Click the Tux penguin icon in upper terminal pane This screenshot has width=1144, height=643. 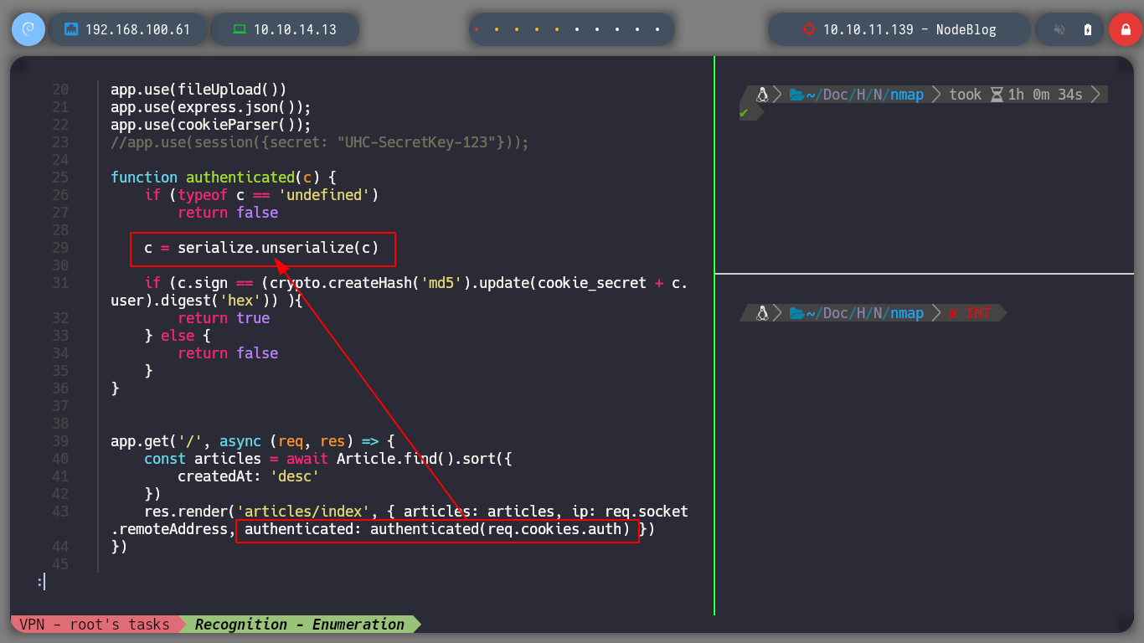click(x=762, y=95)
